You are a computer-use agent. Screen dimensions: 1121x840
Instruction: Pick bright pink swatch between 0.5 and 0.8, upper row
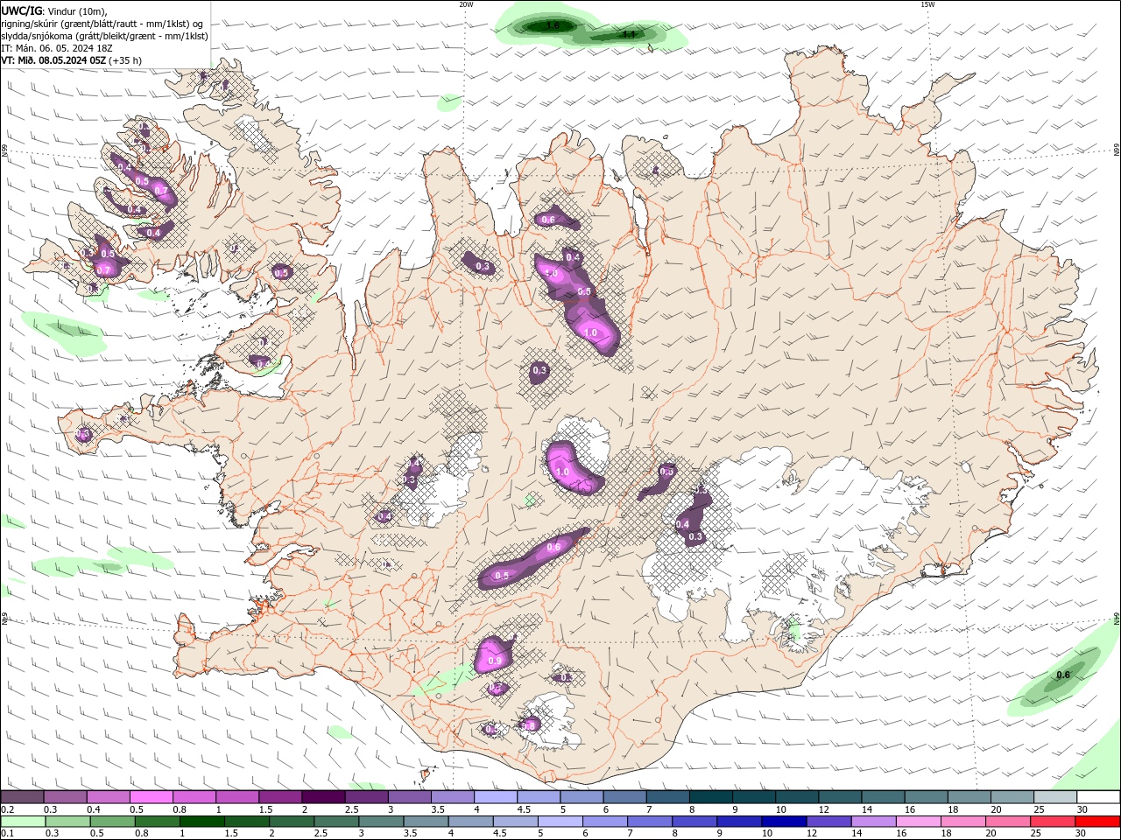151,797
